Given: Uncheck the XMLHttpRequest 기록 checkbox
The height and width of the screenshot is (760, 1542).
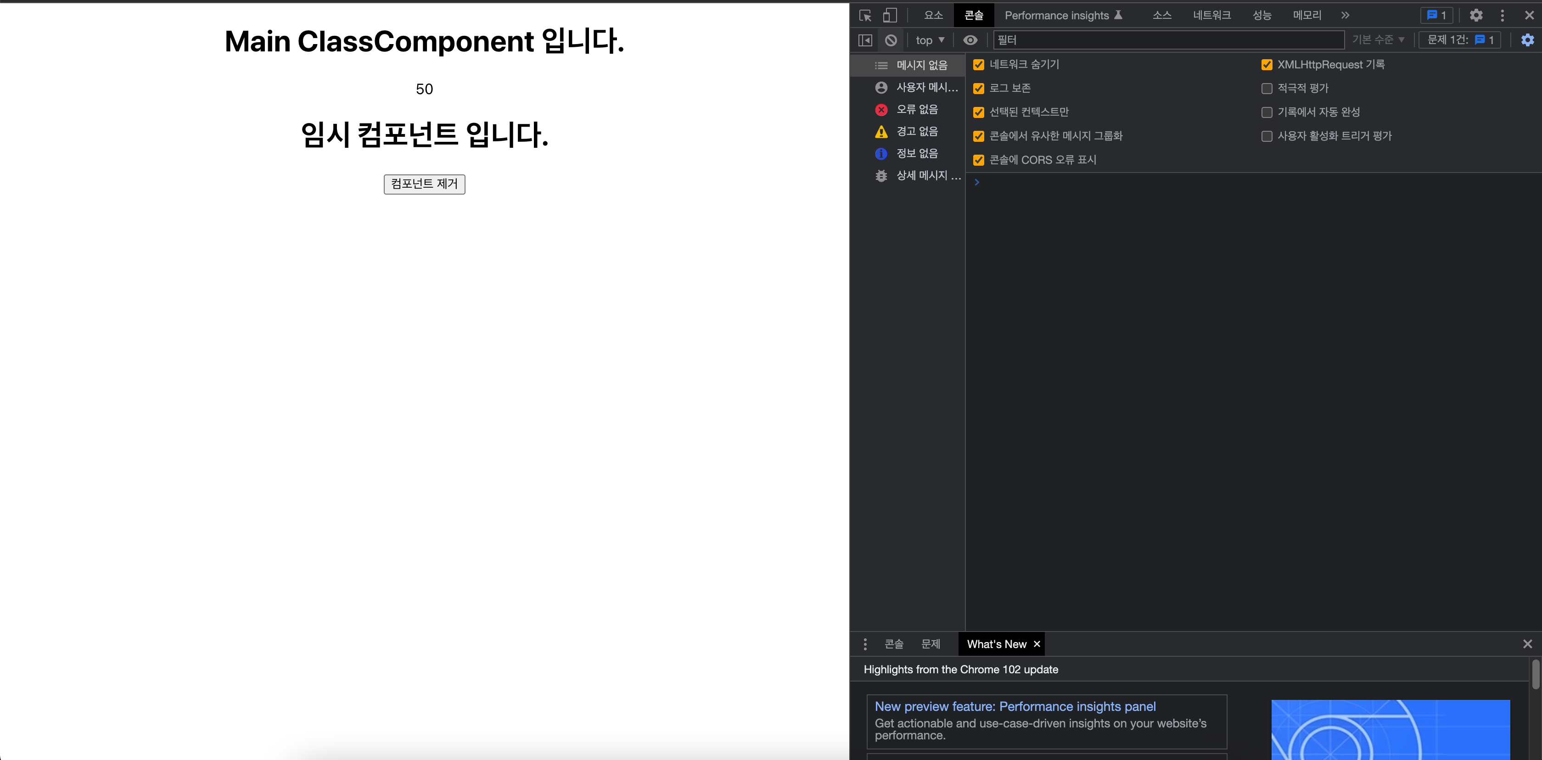Looking at the screenshot, I should 1267,65.
